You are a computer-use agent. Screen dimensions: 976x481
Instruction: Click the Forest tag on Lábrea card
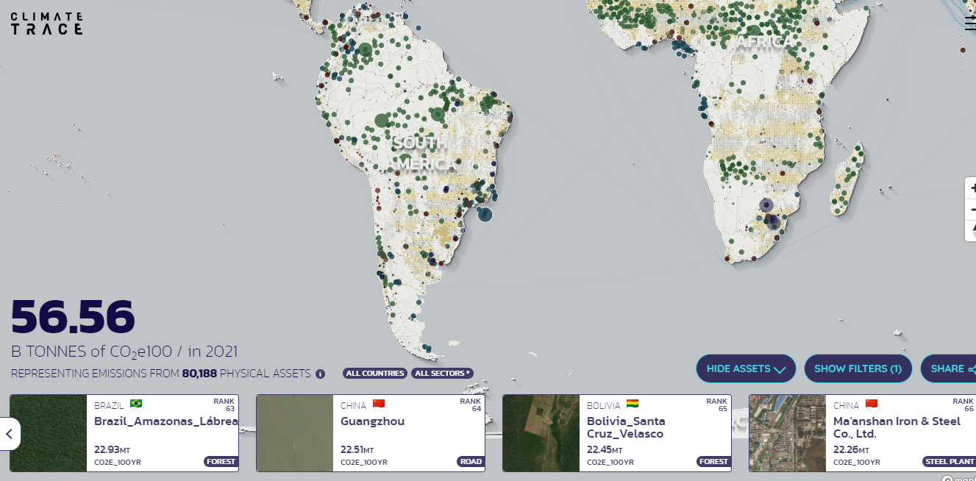221,462
